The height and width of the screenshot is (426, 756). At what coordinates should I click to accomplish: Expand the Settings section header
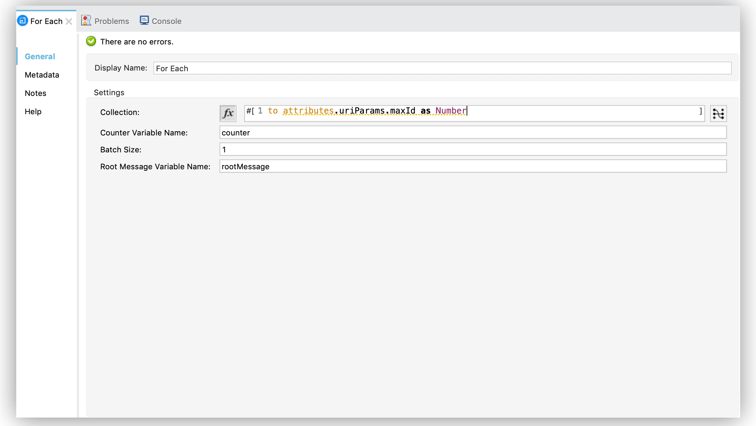pos(109,92)
